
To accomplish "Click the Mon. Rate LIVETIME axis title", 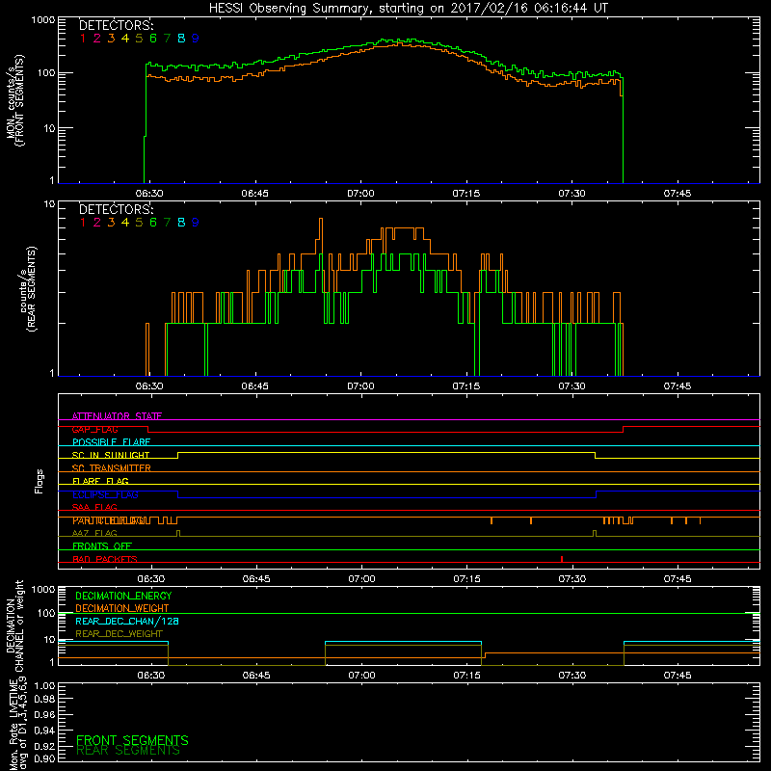I will point(18,724).
